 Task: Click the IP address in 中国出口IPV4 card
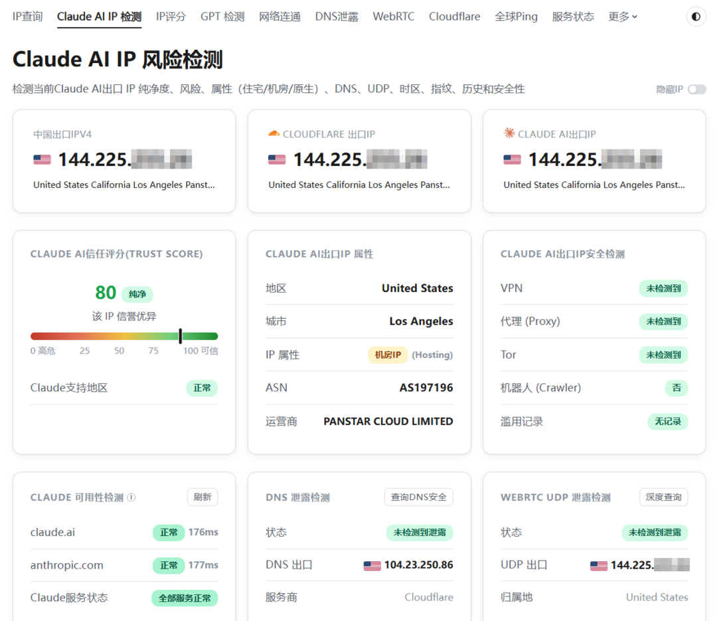pyautogui.click(x=125, y=159)
